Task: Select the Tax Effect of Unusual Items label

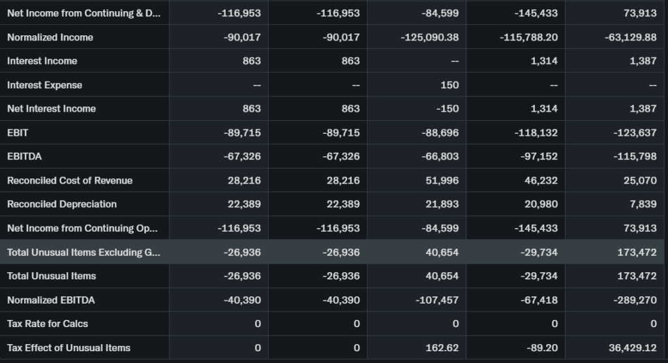Action: coord(68,347)
